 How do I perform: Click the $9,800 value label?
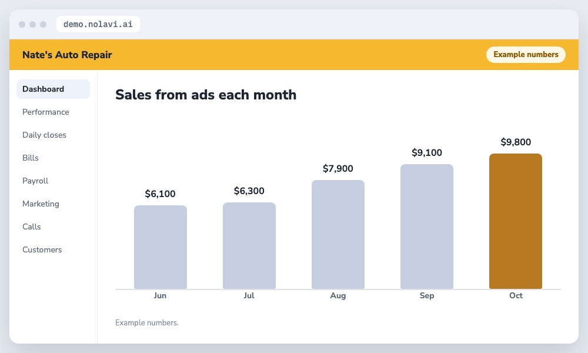click(x=516, y=142)
